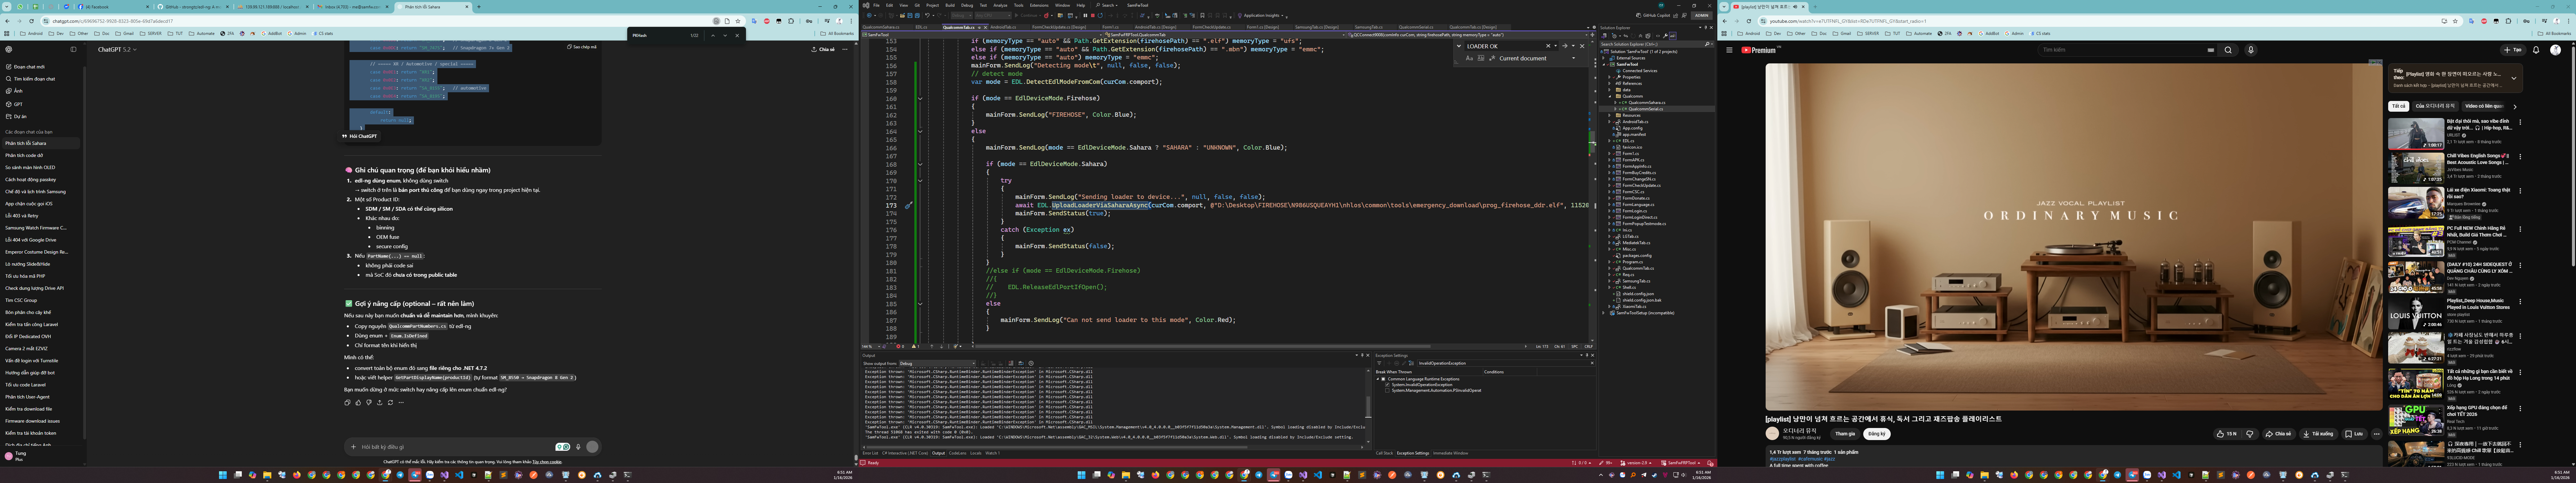Click the Stop Debugging icon in Visual Studio
Viewport: 2576px width, 483px height.
(1093, 16)
